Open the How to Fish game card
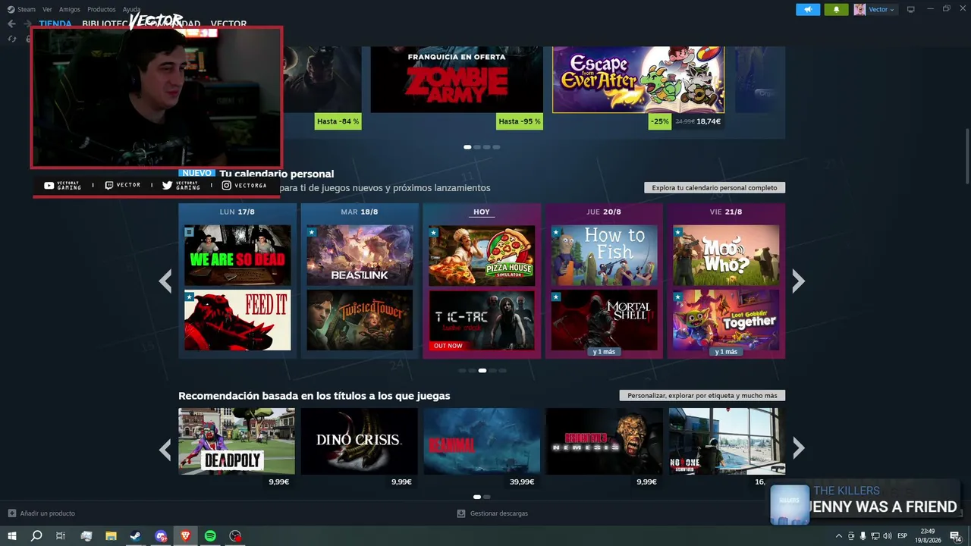 coord(604,256)
